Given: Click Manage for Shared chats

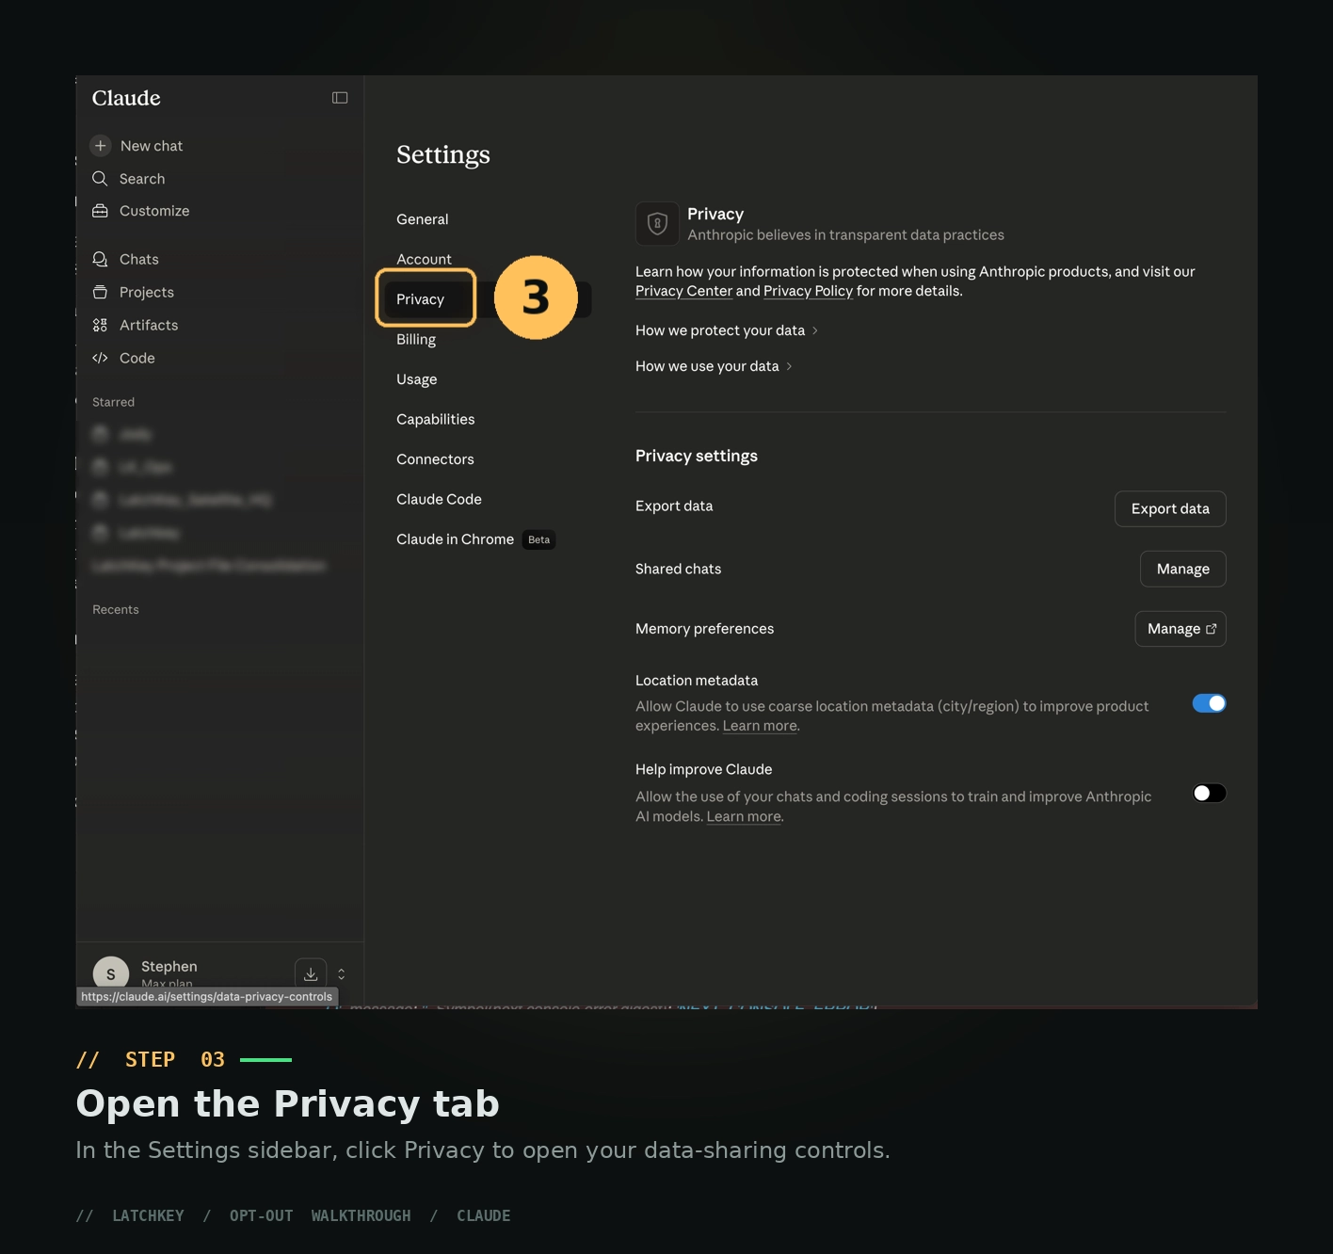Looking at the screenshot, I should point(1182,569).
